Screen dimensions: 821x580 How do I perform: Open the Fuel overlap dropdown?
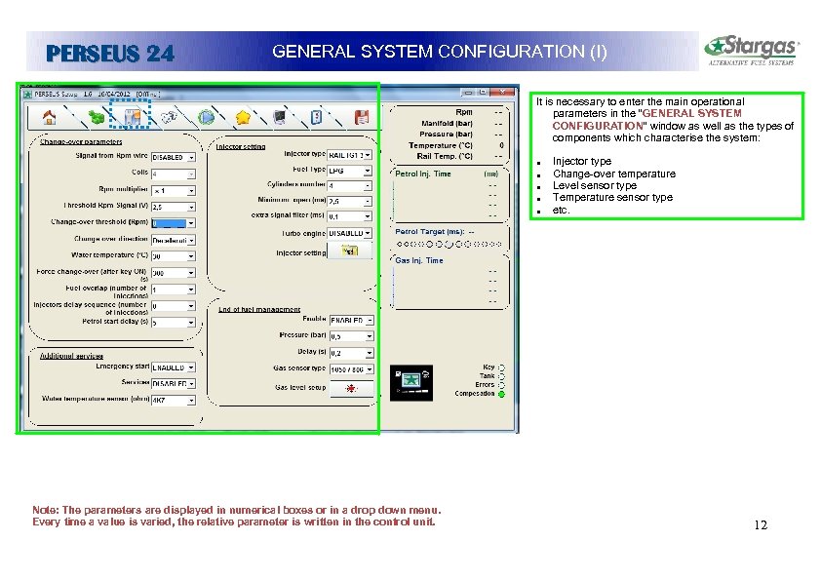191,290
